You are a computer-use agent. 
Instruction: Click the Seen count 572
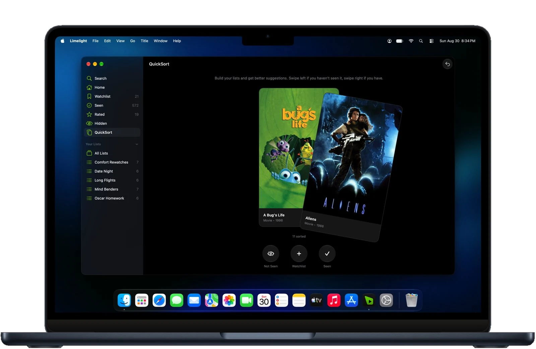click(x=135, y=105)
